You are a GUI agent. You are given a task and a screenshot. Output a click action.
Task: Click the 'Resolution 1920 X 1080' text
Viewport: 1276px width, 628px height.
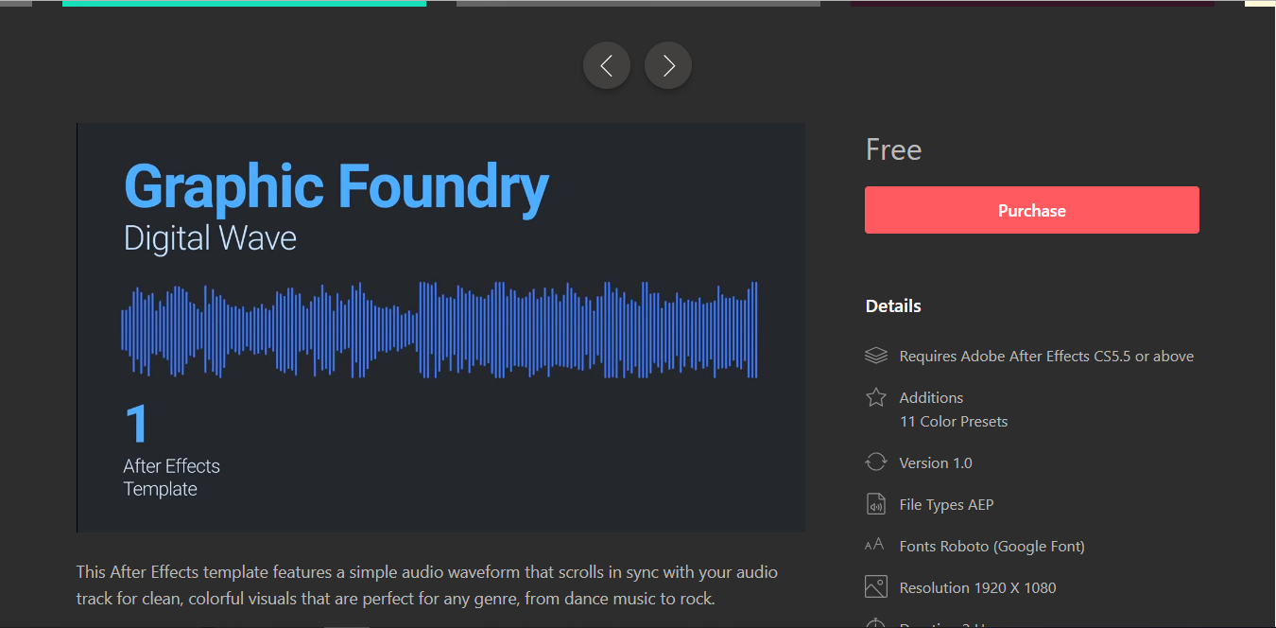(977, 588)
